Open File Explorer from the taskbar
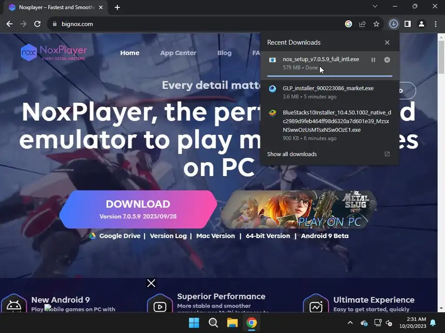Screen dimensions: 445x333 pyautogui.click(x=232, y=323)
